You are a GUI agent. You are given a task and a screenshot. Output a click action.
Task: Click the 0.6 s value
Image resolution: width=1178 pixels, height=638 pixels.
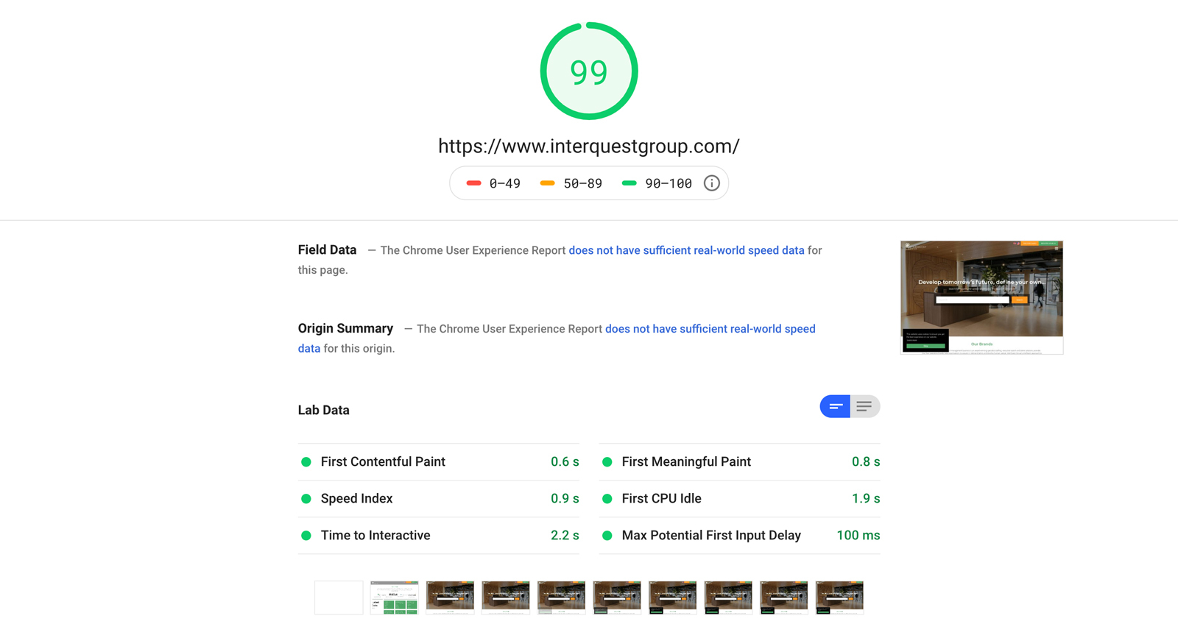click(565, 462)
